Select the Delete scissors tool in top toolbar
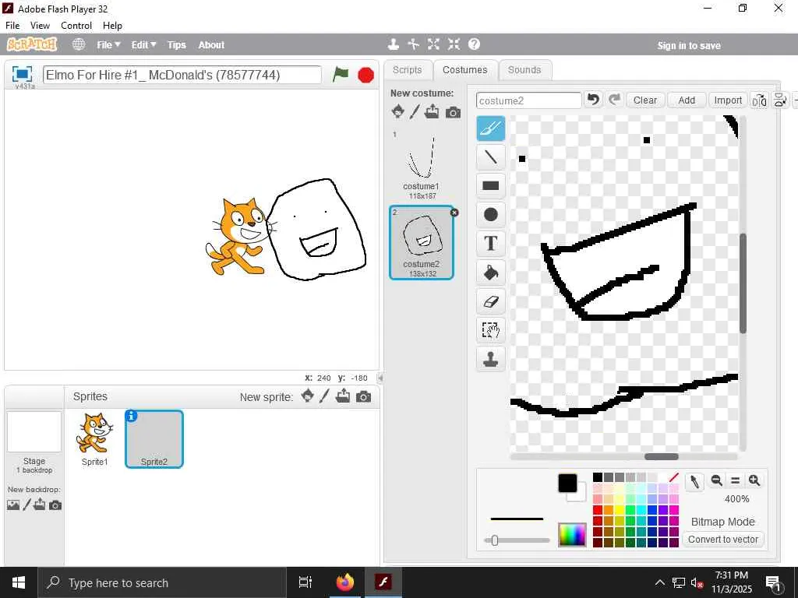The height and width of the screenshot is (598, 798). [x=413, y=44]
